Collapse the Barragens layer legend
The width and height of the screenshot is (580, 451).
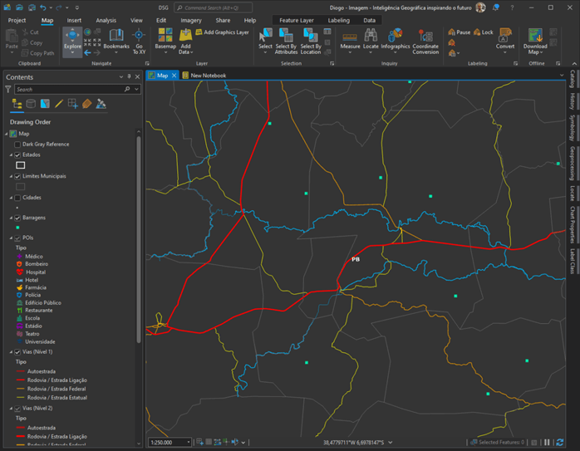11,218
